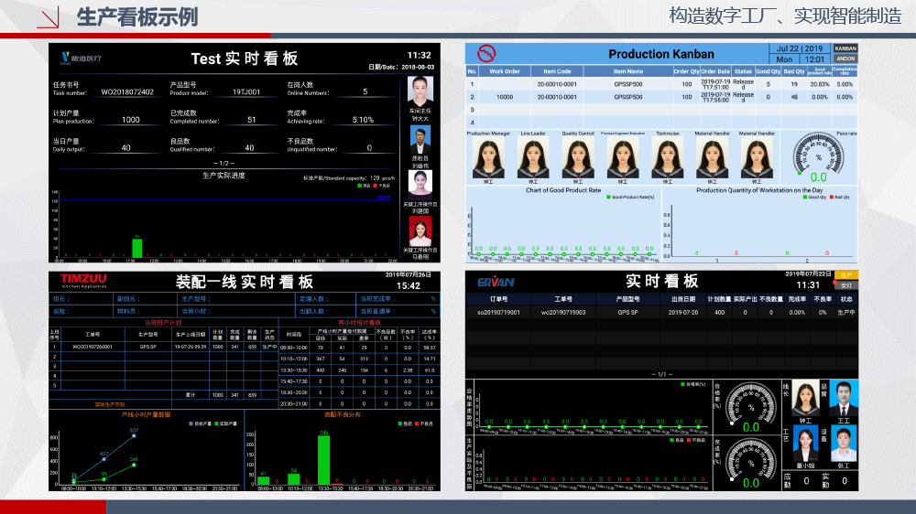Open the 车间主任 钟大大 photo on Test board
The width and height of the screenshot is (916, 514).
tap(420, 91)
